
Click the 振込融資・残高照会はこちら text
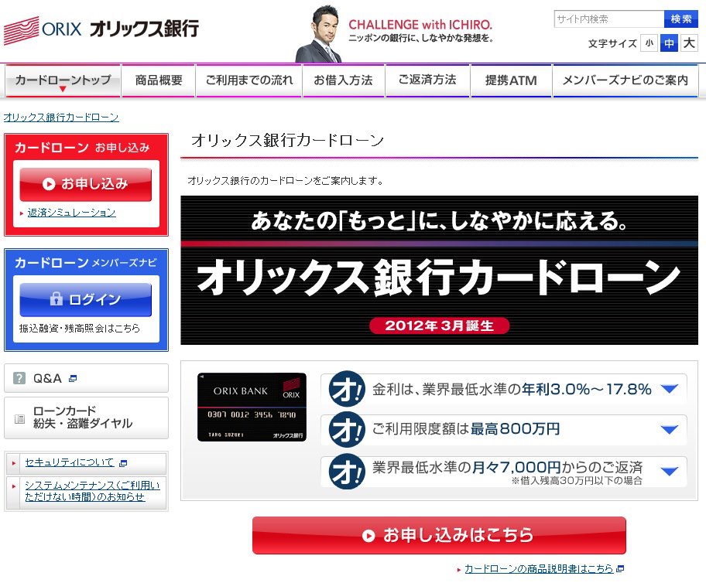tap(80, 329)
